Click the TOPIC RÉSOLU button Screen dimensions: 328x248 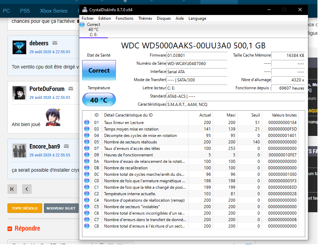(x=25, y=208)
